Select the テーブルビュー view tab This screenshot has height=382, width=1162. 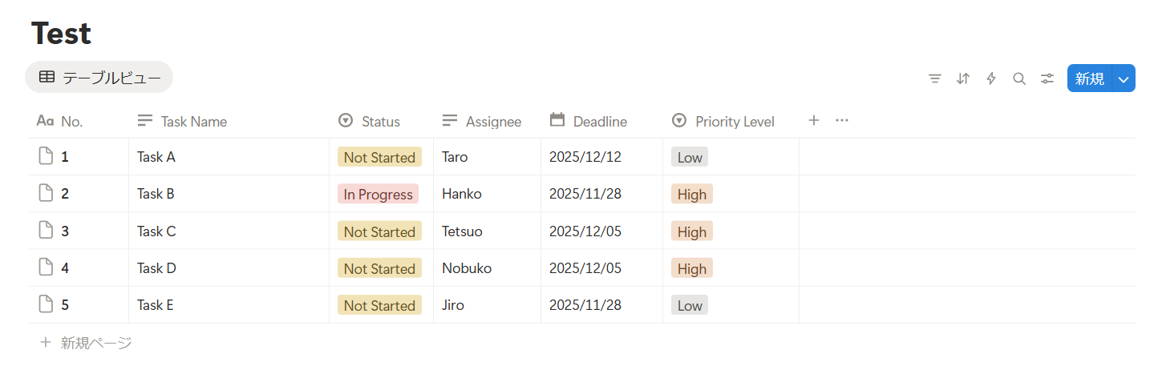pyautogui.click(x=99, y=77)
